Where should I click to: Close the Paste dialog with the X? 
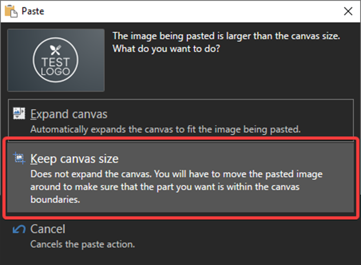point(348,11)
